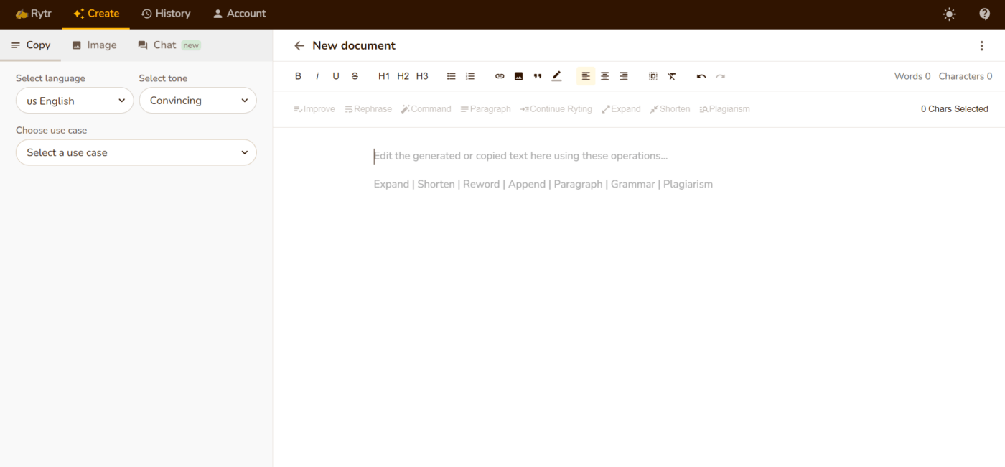This screenshot has width=1005, height=467.
Task: Undo the last edit
Action: pyautogui.click(x=701, y=76)
